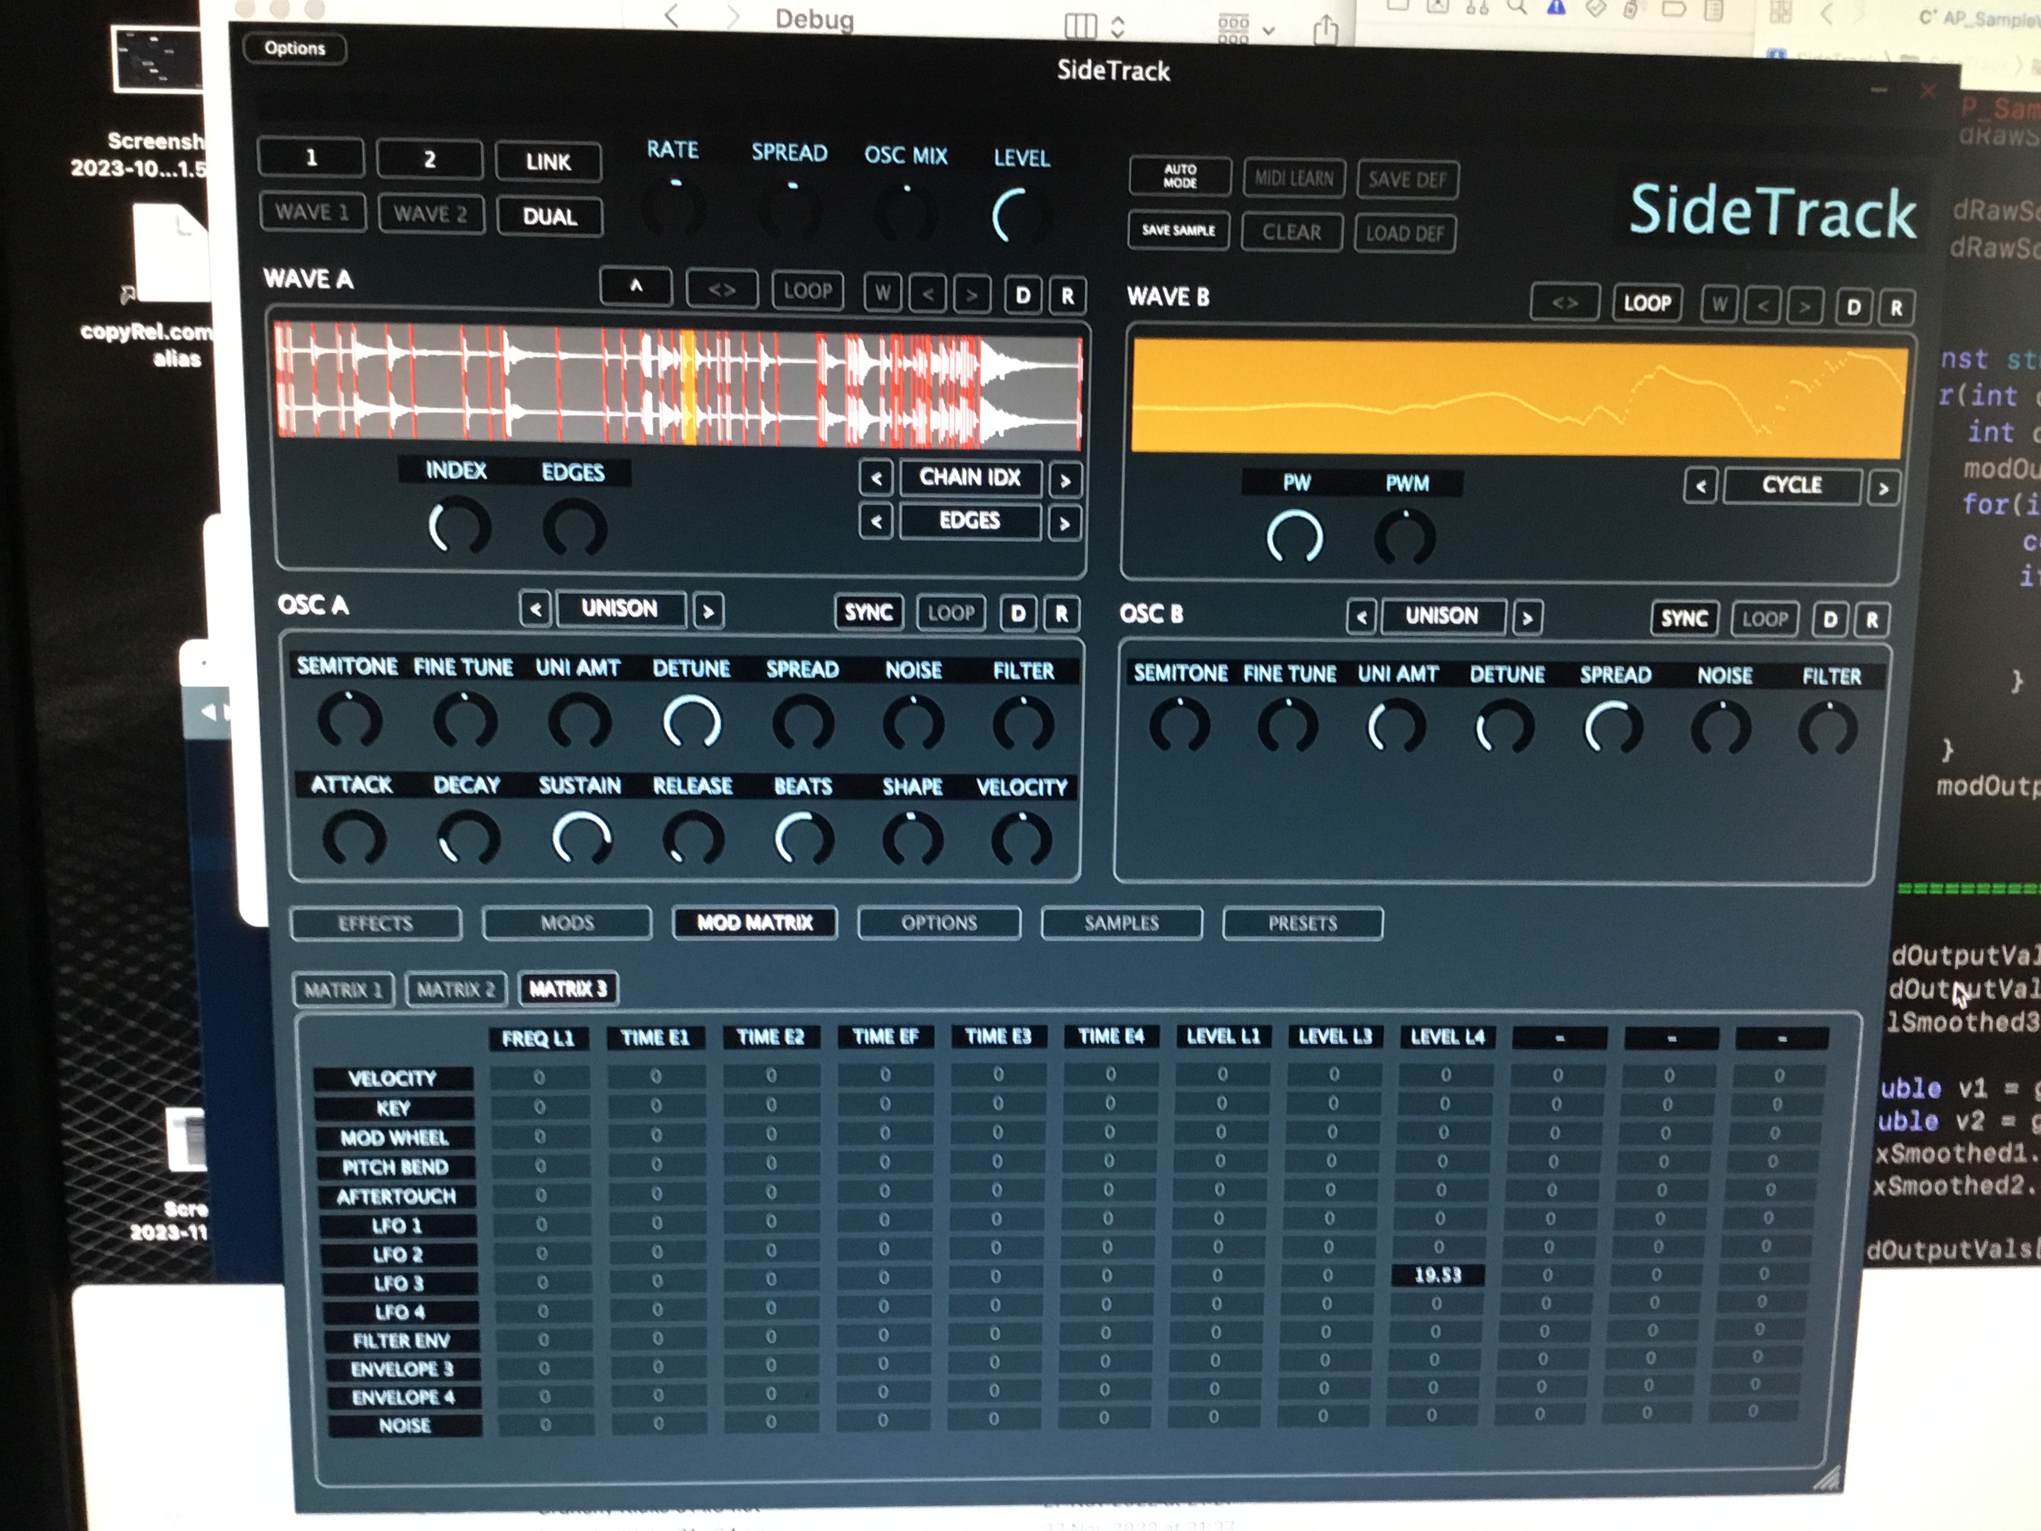
Task: Click the Wave A next (>) arrow next to D
Action: (x=972, y=295)
